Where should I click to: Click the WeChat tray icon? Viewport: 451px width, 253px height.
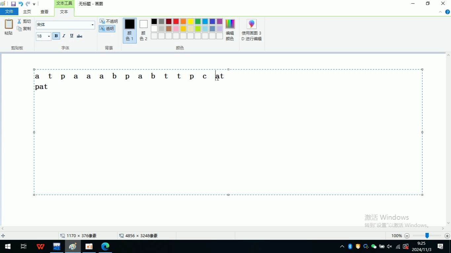click(x=374, y=246)
